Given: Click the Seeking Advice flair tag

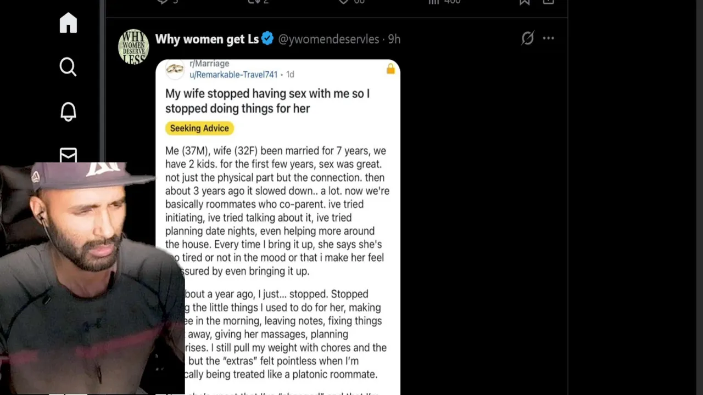Looking at the screenshot, I should click(199, 128).
